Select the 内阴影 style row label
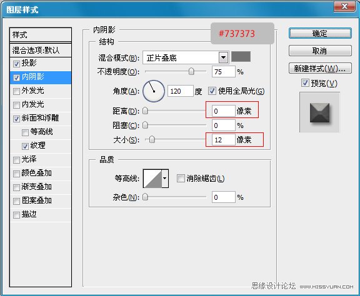This screenshot has width=360, height=296. 33,77
